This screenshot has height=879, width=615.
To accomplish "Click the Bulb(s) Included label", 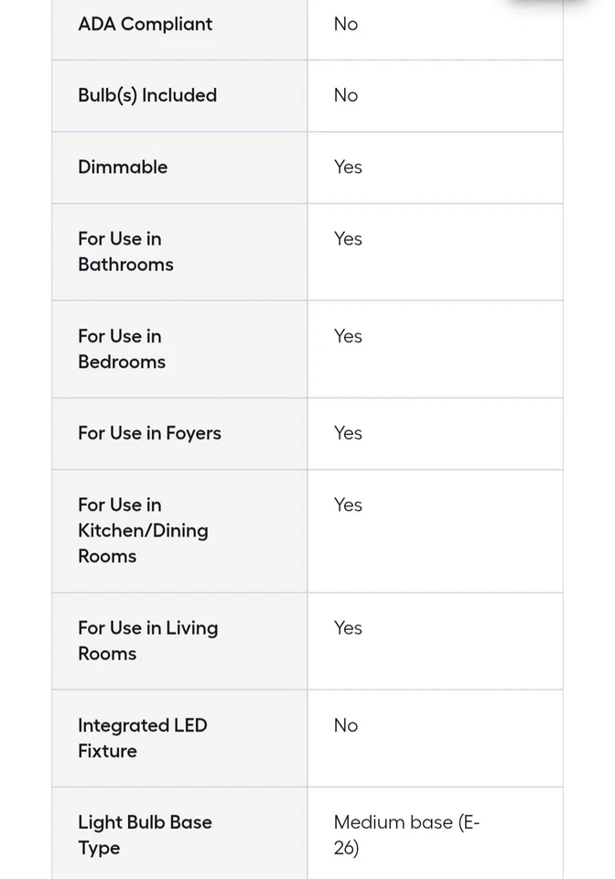I will 147,95.
